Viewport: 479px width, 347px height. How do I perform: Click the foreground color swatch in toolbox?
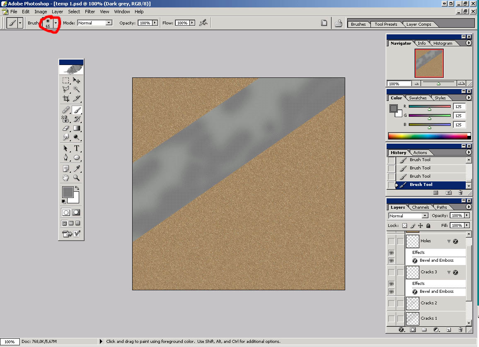pyautogui.click(x=67, y=192)
